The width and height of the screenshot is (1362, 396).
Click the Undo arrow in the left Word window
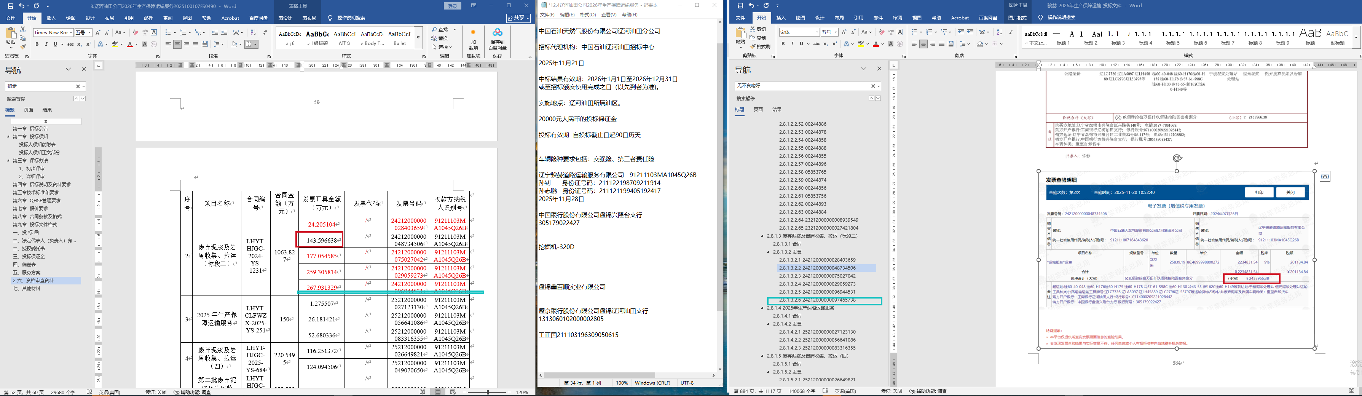click(x=22, y=6)
